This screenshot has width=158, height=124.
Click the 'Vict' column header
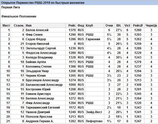tap(127, 26)
